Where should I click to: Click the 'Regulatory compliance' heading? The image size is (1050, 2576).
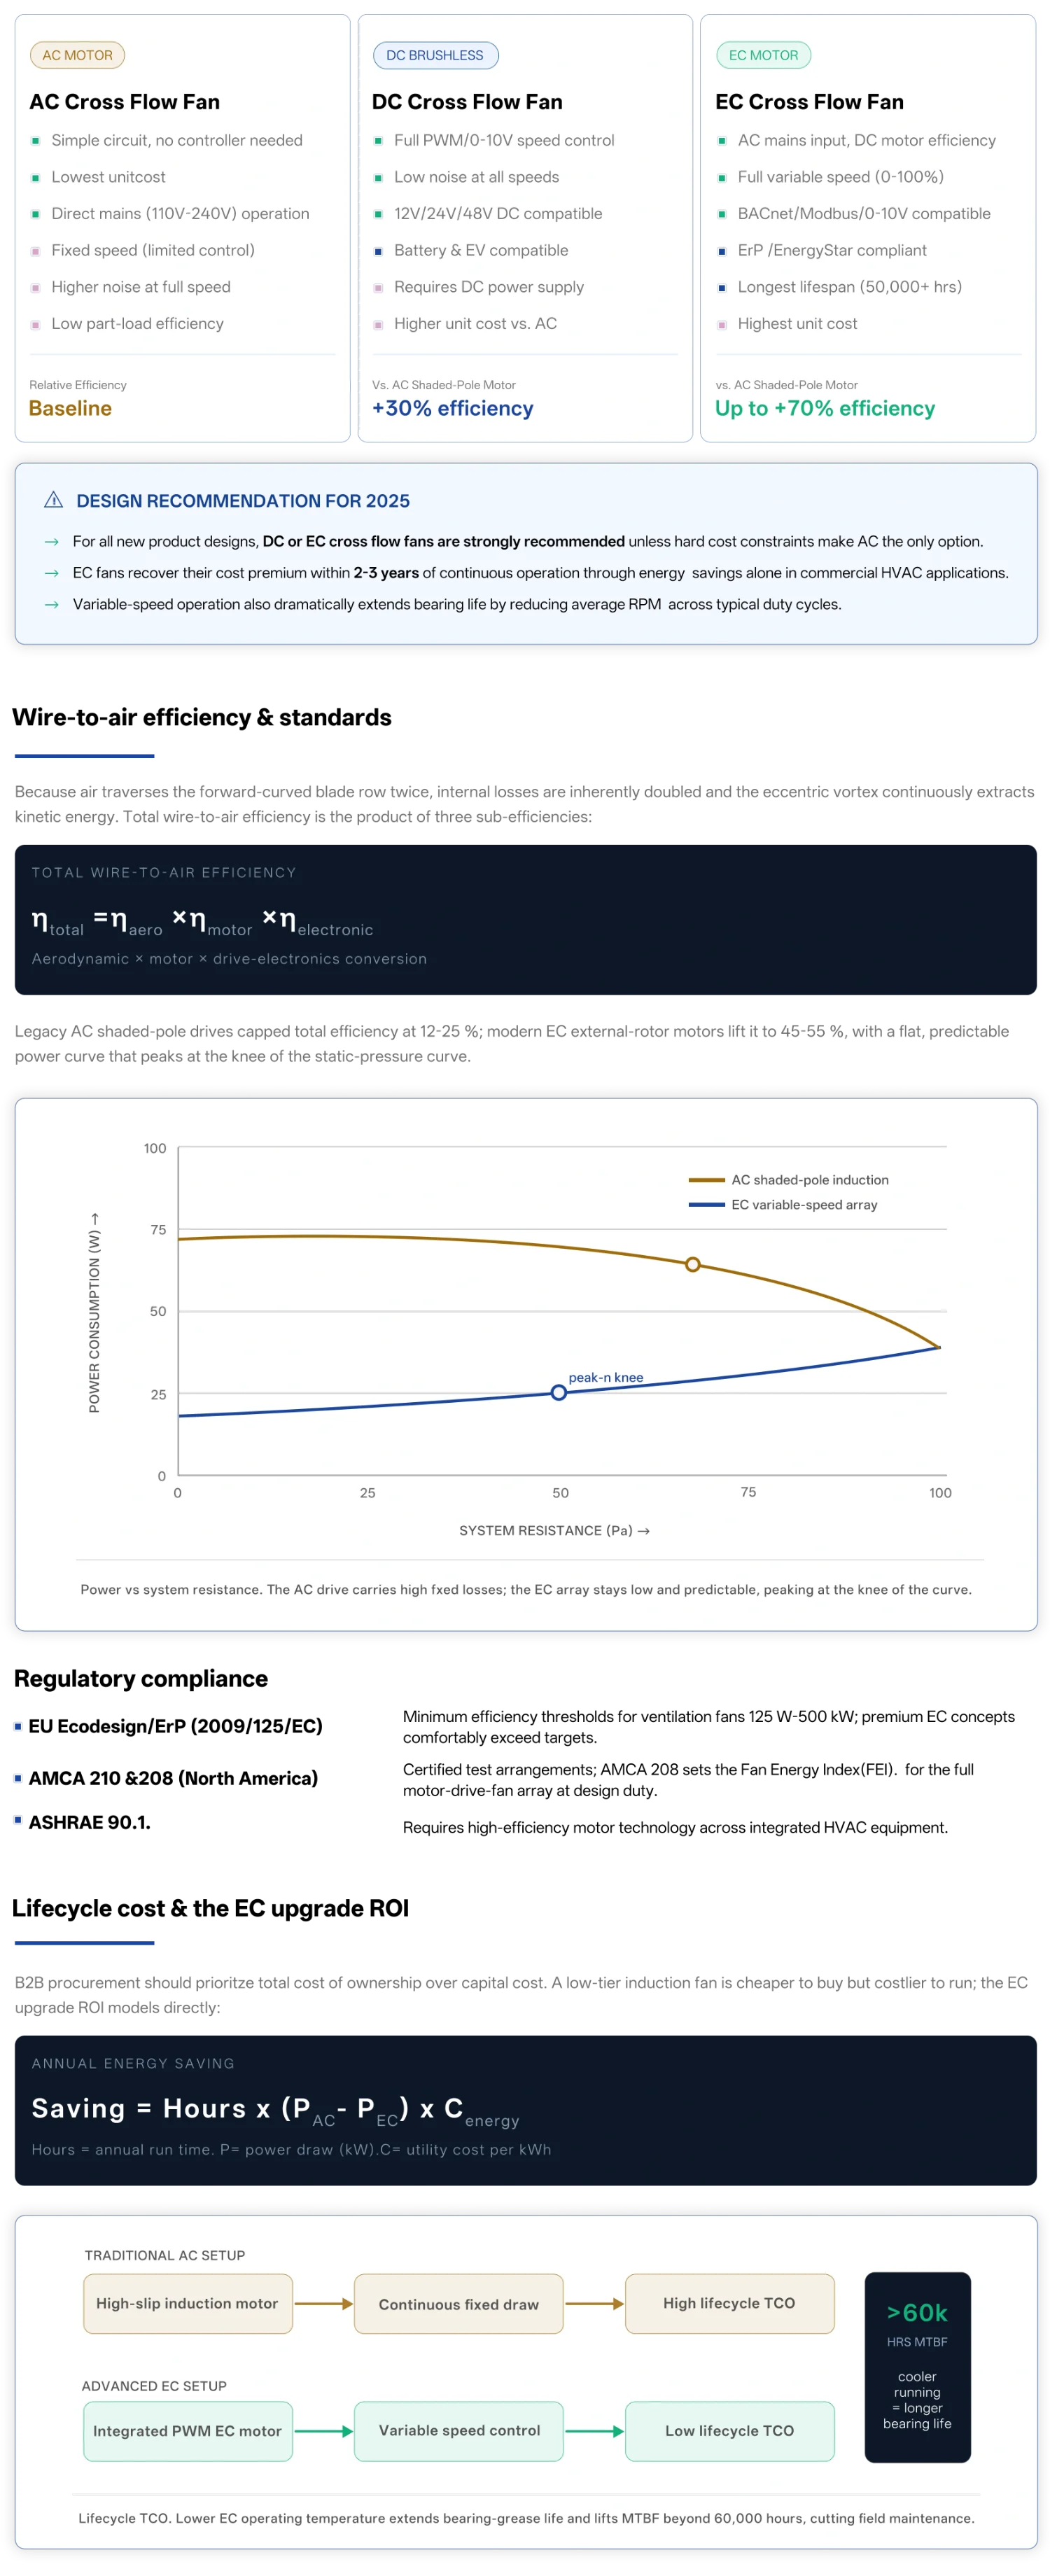(x=141, y=1678)
